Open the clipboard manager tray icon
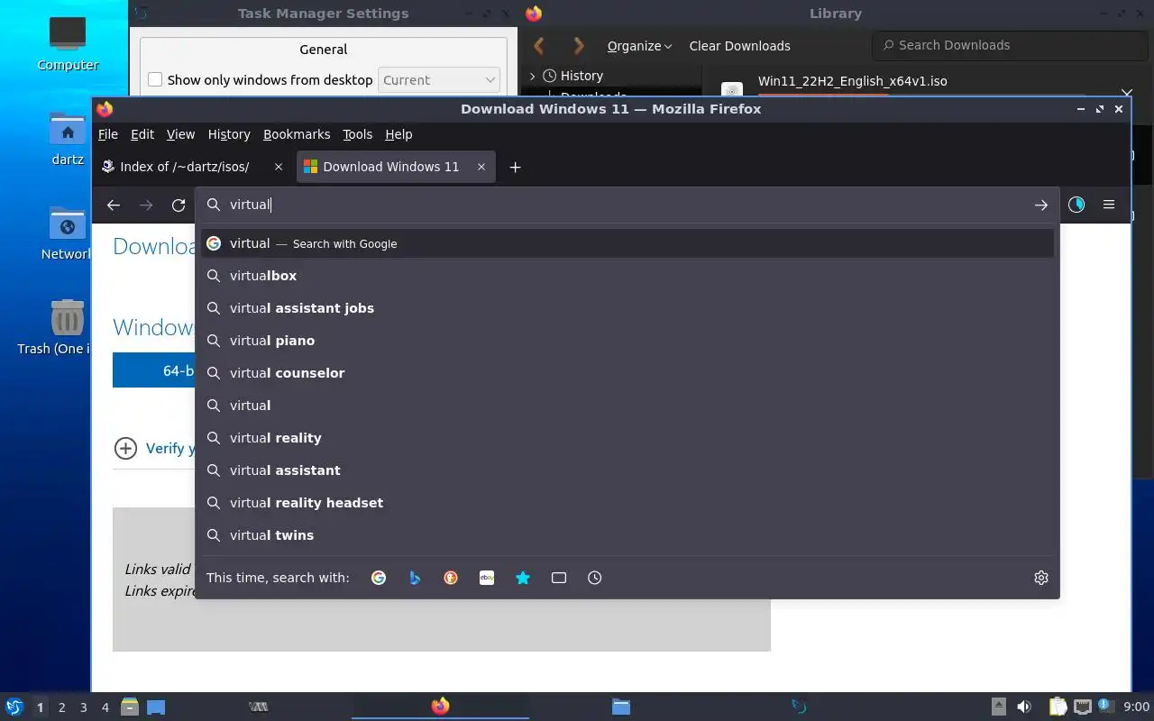This screenshot has width=1154, height=721. [x=1058, y=707]
